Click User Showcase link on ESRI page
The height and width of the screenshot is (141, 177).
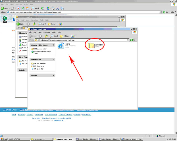51,115
